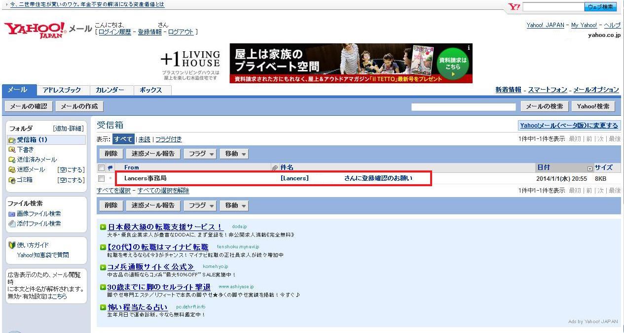Click the paperclip attachment column header icon

tap(275, 168)
